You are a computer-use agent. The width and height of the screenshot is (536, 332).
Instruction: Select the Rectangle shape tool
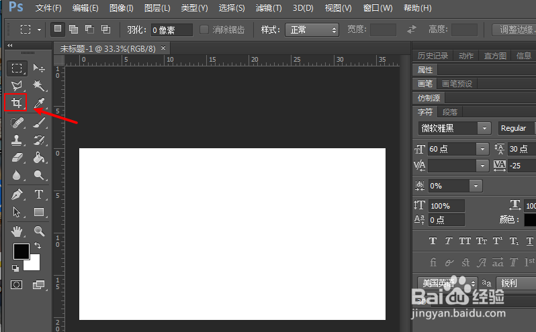(x=39, y=212)
